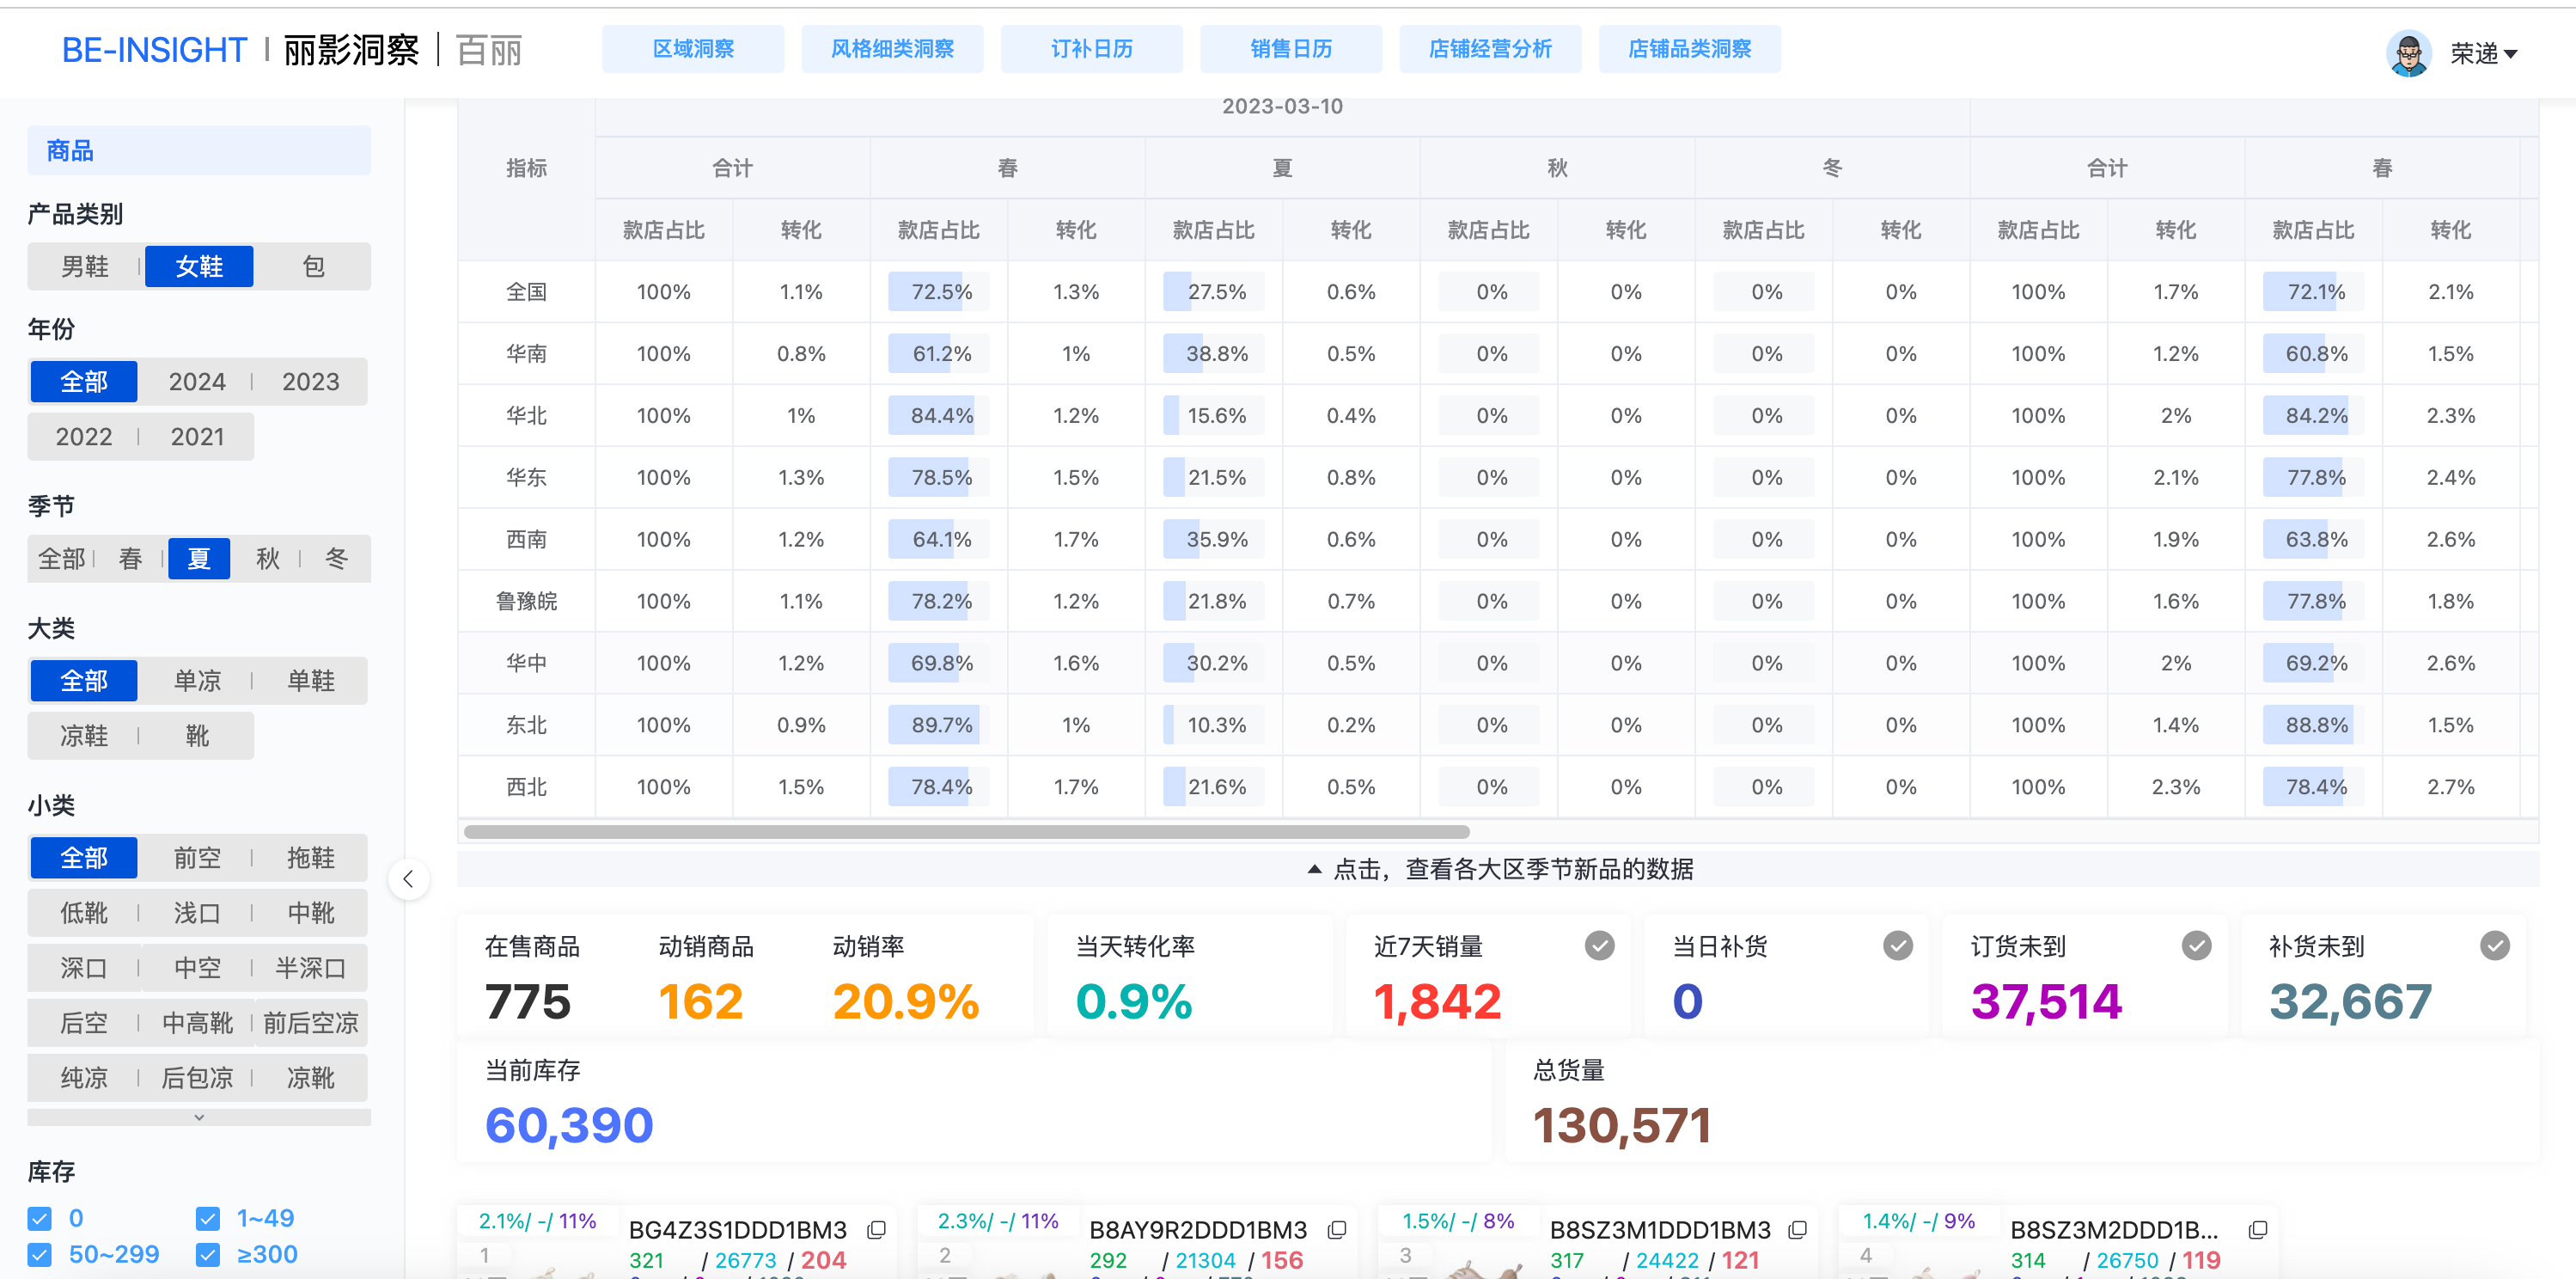Select 男鞋 product category
The image size is (2576, 1279).
coord(85,266)
